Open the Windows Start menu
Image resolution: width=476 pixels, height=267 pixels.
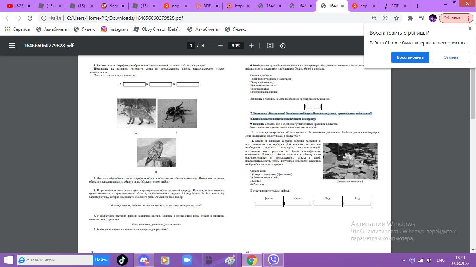click(x=8, y=260)
